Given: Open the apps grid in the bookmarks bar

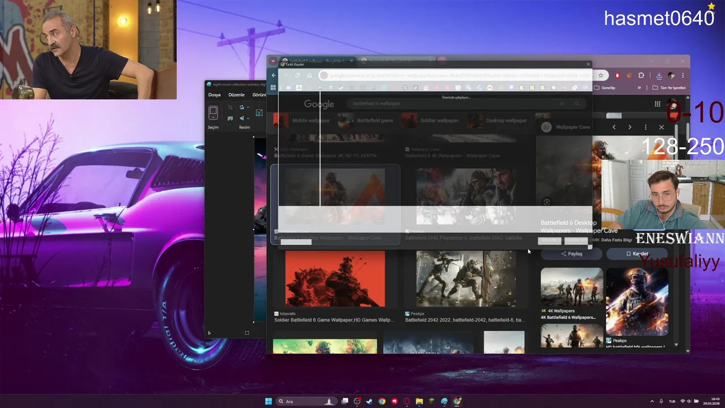Looking at the screenshot, I should click(x=273, y=88).
